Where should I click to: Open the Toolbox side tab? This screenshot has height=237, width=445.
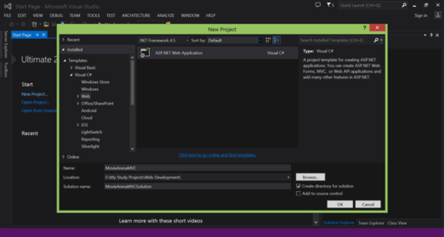click(x=6, y=69)
